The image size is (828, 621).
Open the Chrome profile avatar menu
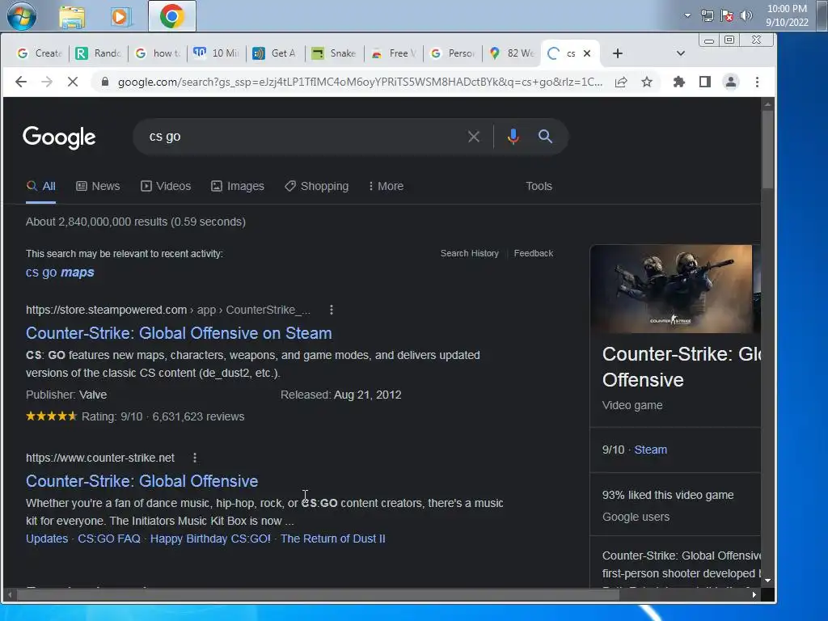pyautogui.click(x=731, y=82)
